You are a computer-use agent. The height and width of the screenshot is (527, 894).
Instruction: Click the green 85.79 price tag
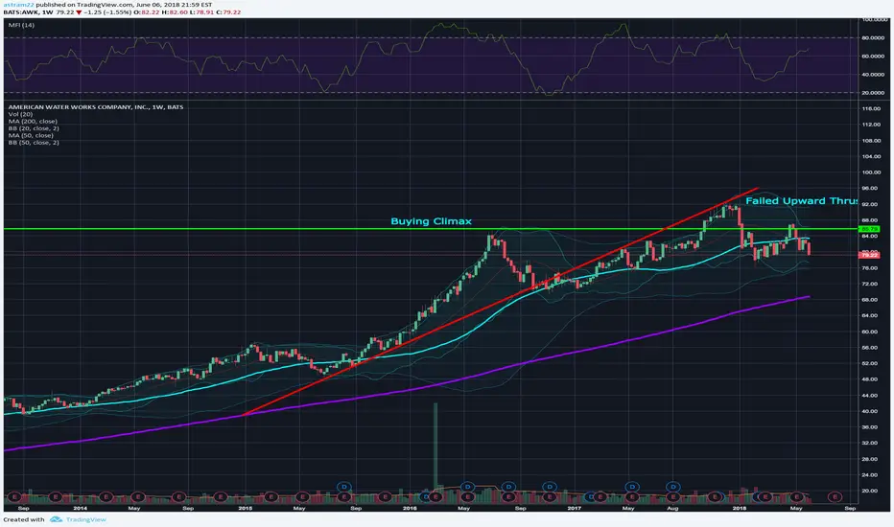point(870,229)
